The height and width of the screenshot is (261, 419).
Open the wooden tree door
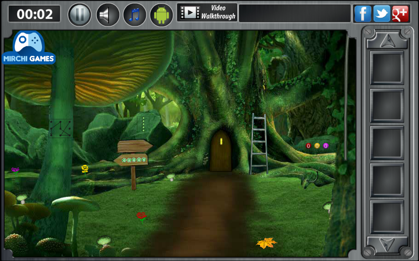pos(220,151)
